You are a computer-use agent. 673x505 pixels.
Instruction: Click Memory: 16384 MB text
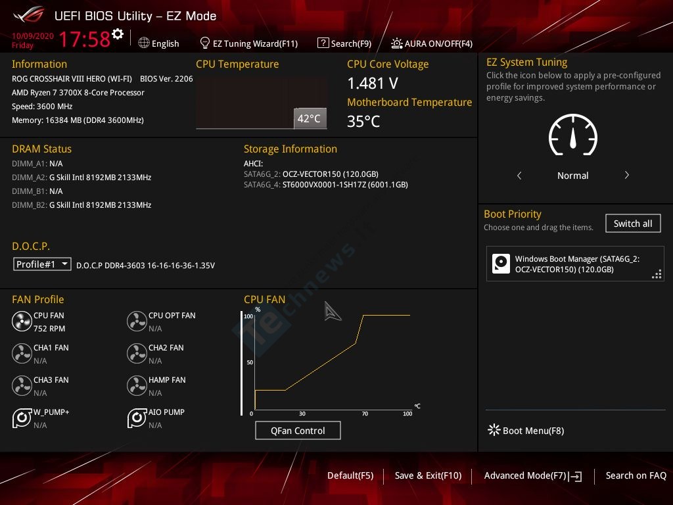coord(78,120)
